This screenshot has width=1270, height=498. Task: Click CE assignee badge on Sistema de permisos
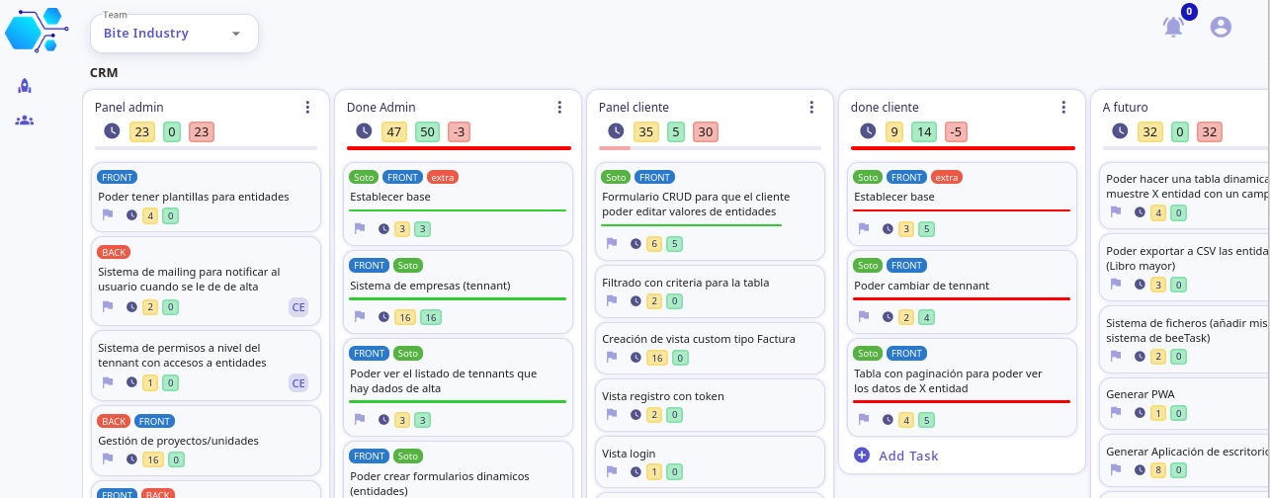click(x=298, y=382)
